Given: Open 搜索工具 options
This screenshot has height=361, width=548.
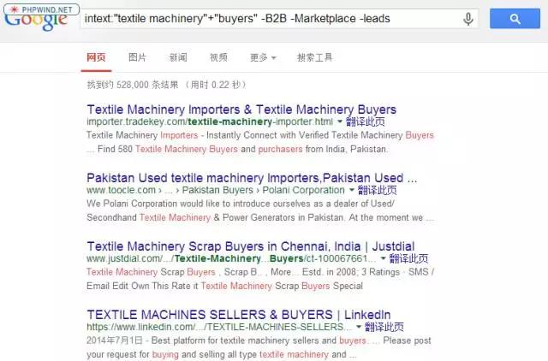Looking at the screenshot, I should [x=314, y=57].
